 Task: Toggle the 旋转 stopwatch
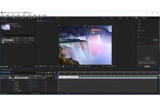15,89
